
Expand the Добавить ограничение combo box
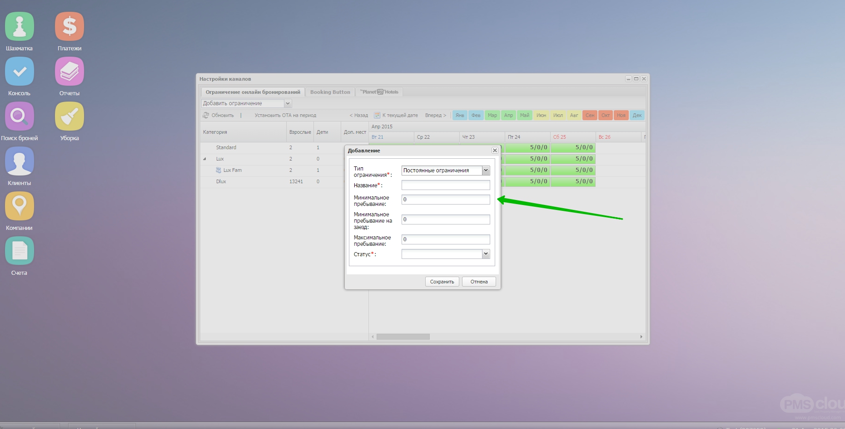(288, 103)
